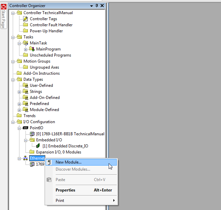The height and width of the screenshot is (210, 221).
Task: Select Properties in the context menu
Action: pos(65,190)
